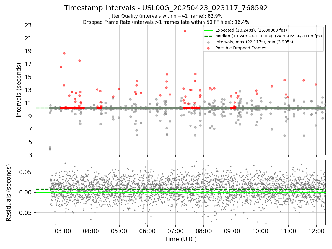The image size is (332, 249).
Task: Click the red dot marker in the legend
Action: [208, 48]
